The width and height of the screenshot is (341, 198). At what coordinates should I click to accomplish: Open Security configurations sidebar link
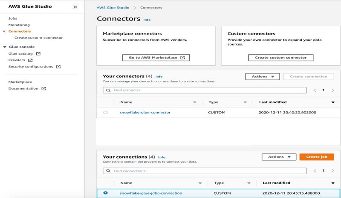31,67
